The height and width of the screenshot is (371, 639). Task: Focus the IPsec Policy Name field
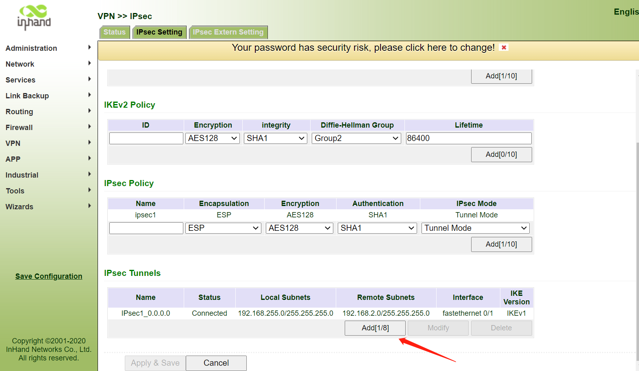(x=146, y=228)
